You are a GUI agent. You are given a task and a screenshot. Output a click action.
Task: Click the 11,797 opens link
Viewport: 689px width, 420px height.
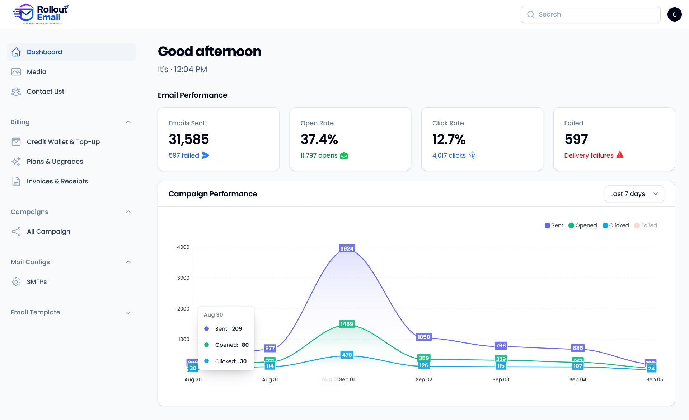[319, 155]
